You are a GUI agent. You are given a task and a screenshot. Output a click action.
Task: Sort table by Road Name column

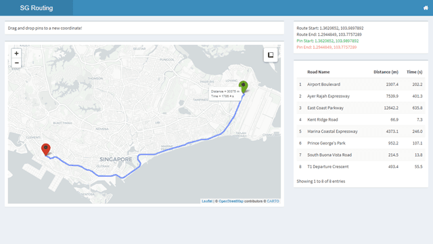(319, 72)
